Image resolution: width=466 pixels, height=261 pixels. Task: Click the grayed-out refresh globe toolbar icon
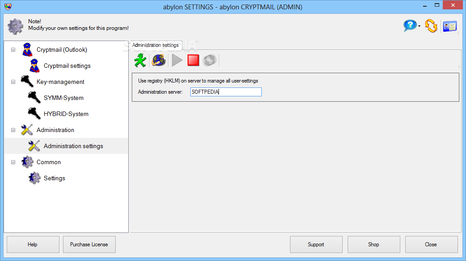pyautogui.click(x=210, y=60)
